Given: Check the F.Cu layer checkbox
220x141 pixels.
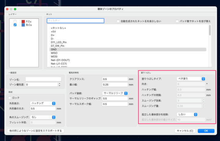Looking at the screenshot, I should point(15,21).
